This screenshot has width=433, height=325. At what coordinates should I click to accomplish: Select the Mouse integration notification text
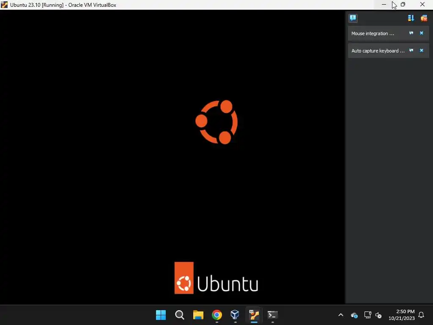(x=373, y=33)
